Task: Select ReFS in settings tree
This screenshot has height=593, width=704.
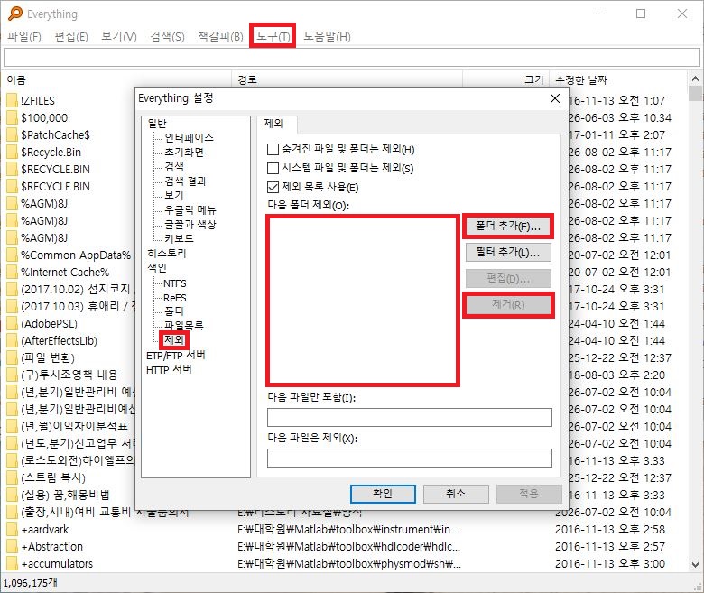Action: pyautogui.click(x=175, y=298)
